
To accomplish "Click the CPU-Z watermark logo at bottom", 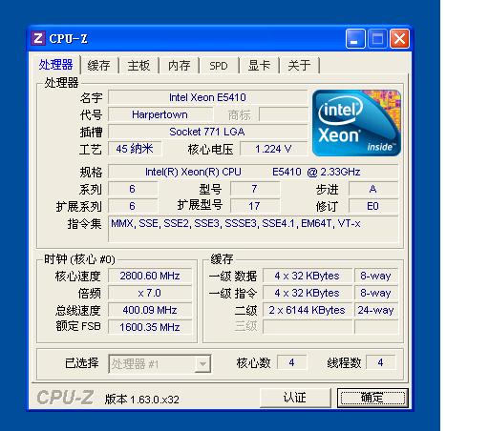I will click(x=65, y=398).
